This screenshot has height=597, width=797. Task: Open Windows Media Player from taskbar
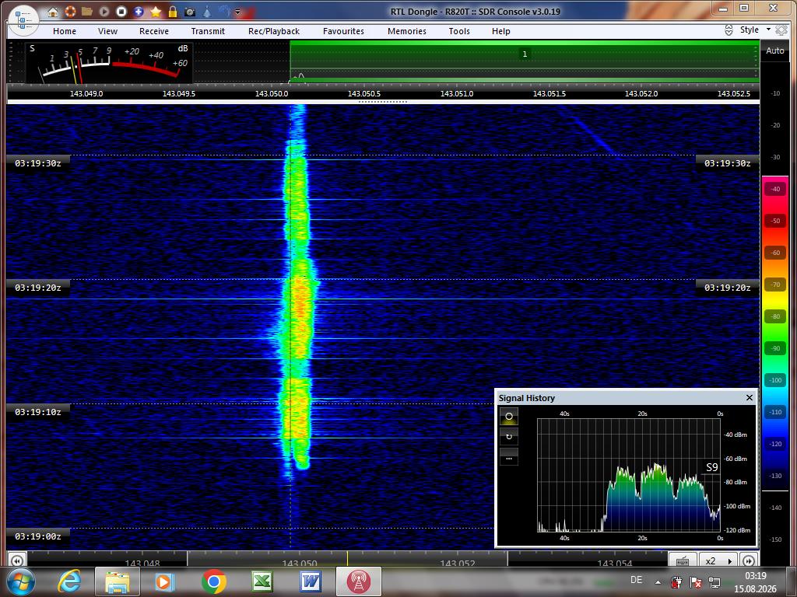165,581
